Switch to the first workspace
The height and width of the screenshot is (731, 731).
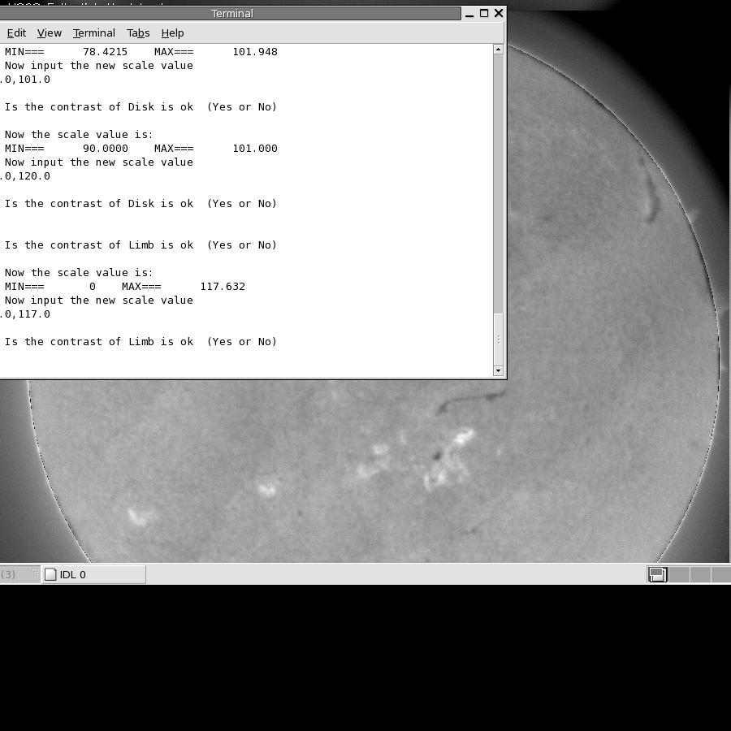[657, 575]
